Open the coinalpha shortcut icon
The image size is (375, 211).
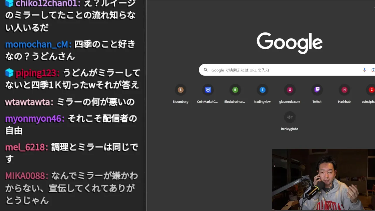[371, 90]
